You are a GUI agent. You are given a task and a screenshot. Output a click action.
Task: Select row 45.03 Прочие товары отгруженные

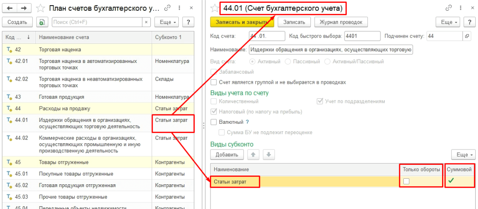point(98,197)
